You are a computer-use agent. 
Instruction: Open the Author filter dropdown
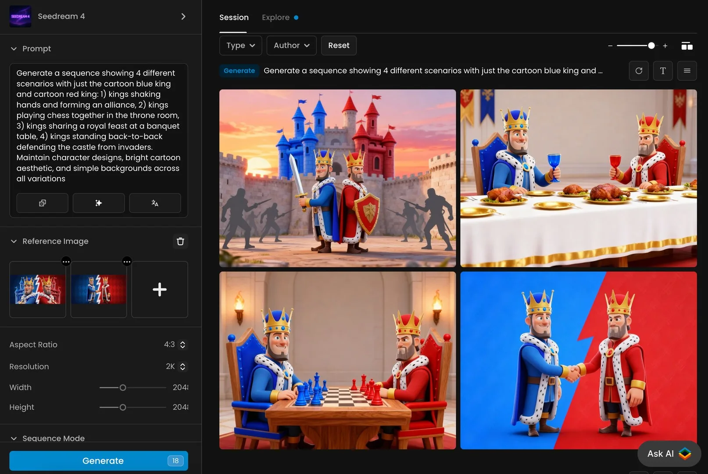[291, 45]
